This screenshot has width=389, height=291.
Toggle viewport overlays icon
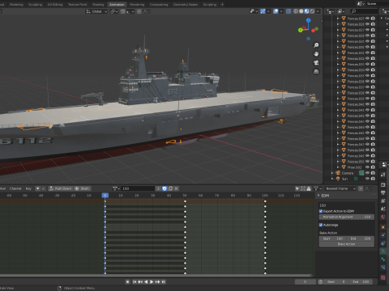276,11
